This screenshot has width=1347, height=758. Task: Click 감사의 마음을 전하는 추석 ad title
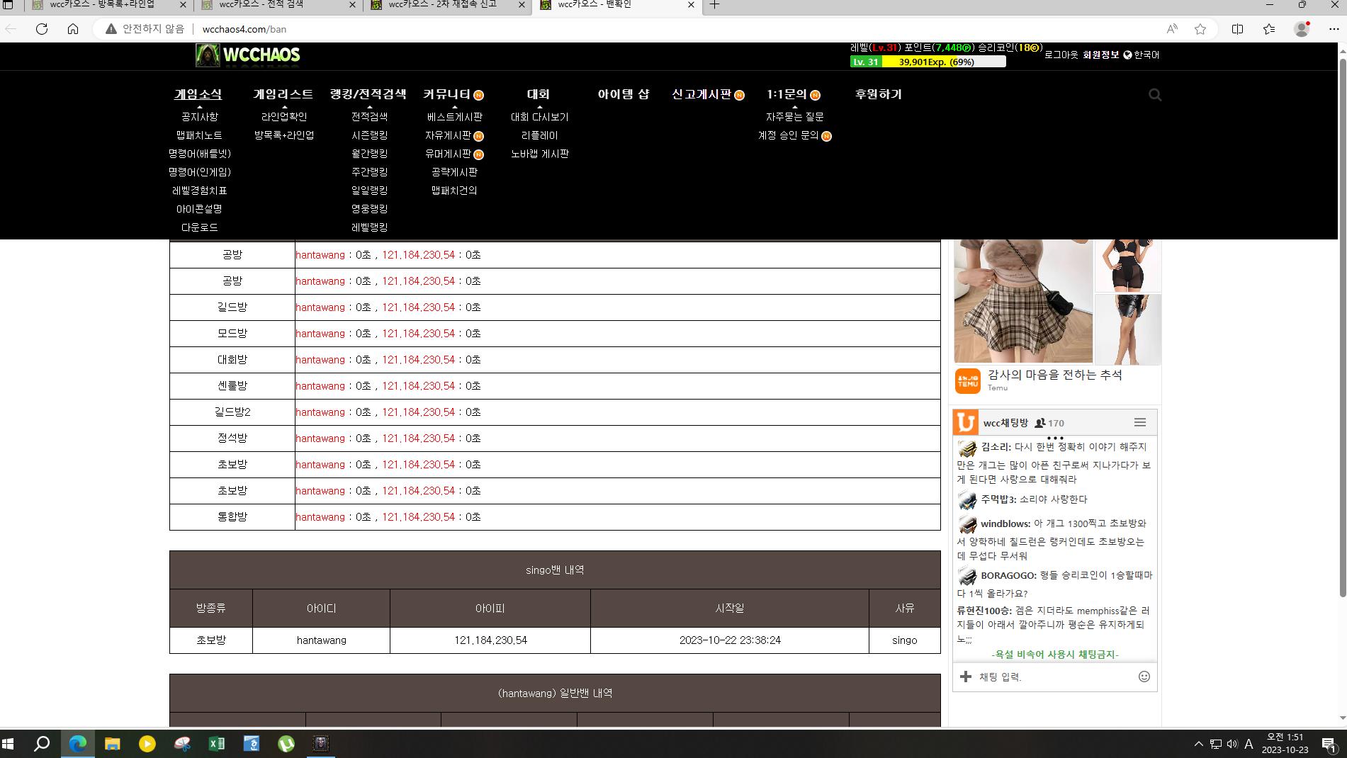pos(1055,375)
